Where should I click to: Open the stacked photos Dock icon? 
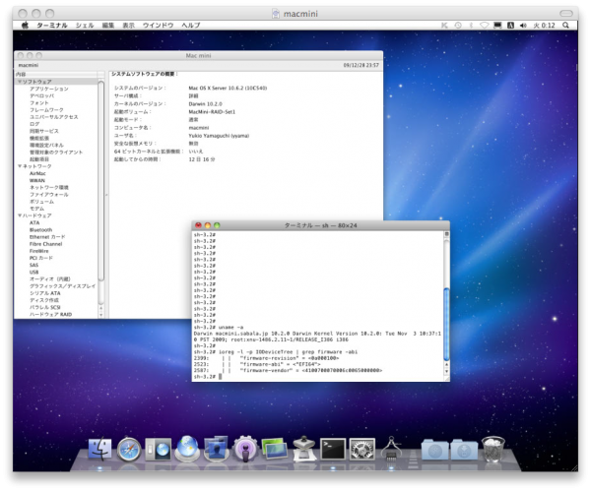click(x=275, y=449)
